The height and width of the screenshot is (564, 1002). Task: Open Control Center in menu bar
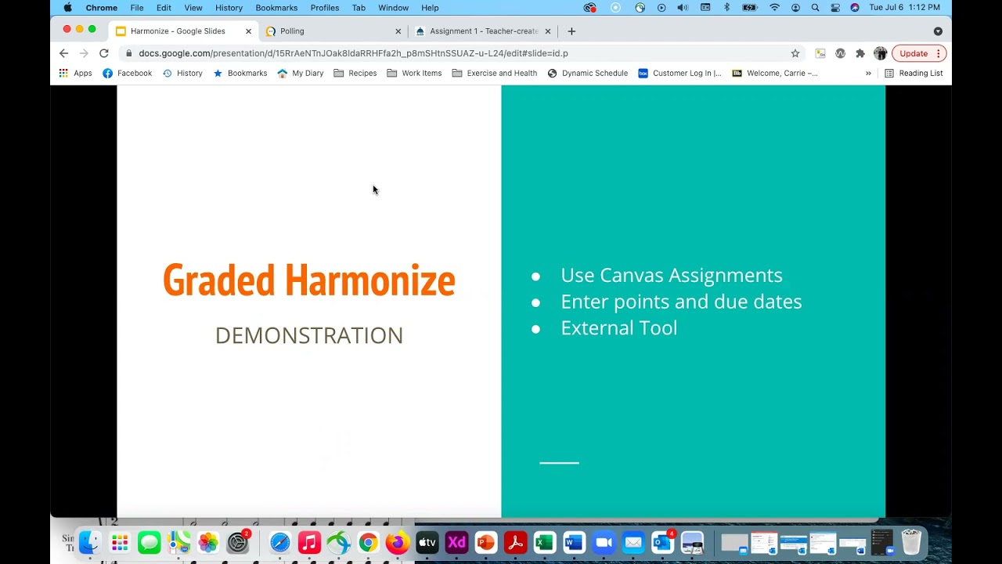(834, 8)
